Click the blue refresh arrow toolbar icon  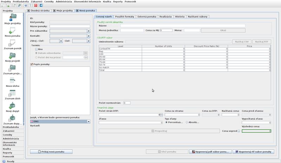pyautogui.click(x=26, y=5)
